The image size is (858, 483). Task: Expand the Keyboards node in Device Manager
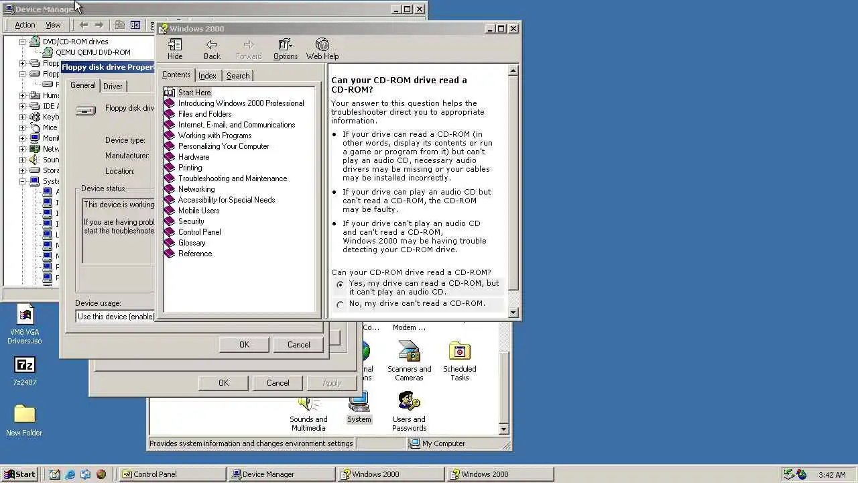click(x=22, y=117)
